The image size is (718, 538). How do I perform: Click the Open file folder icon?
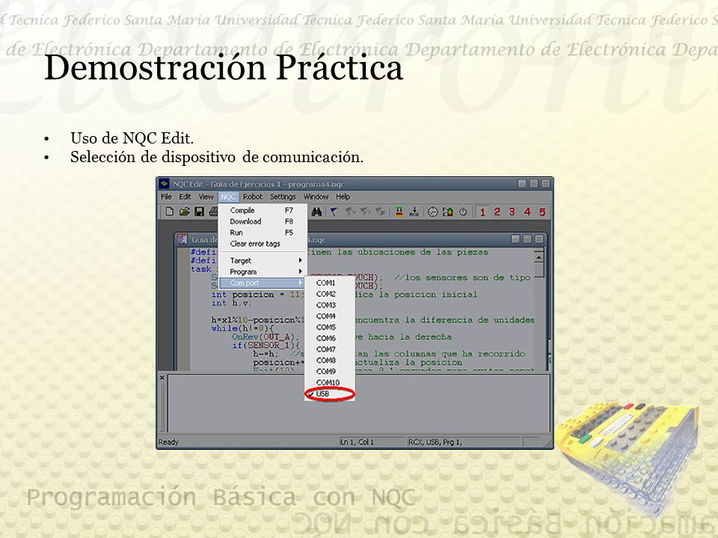[184, 211]
